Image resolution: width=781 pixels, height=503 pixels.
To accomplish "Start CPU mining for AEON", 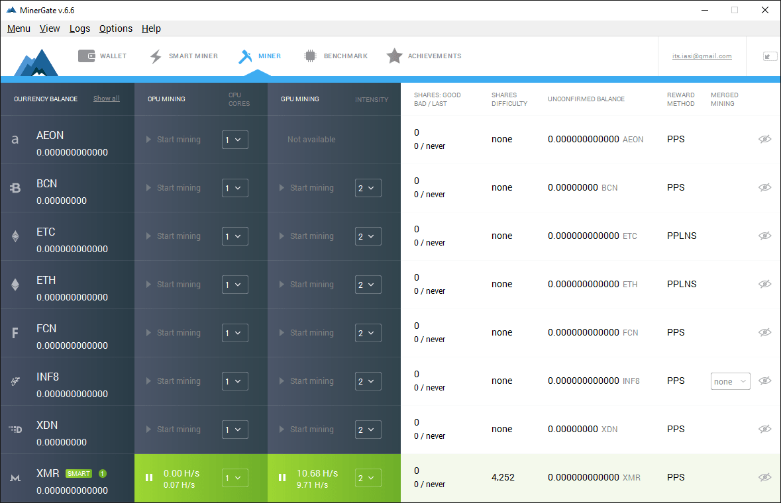I will click(174, 140).
